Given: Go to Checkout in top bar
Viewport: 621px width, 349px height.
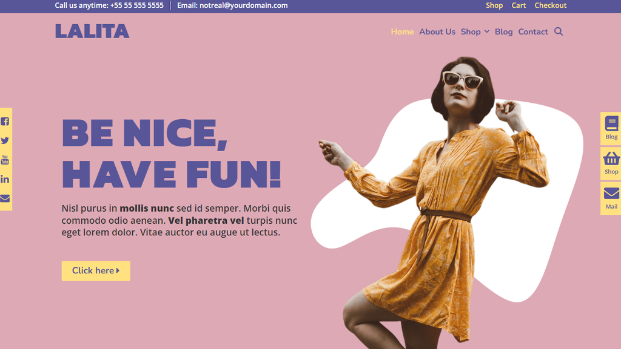Looking at the screenshot, I should click(551, 5).
